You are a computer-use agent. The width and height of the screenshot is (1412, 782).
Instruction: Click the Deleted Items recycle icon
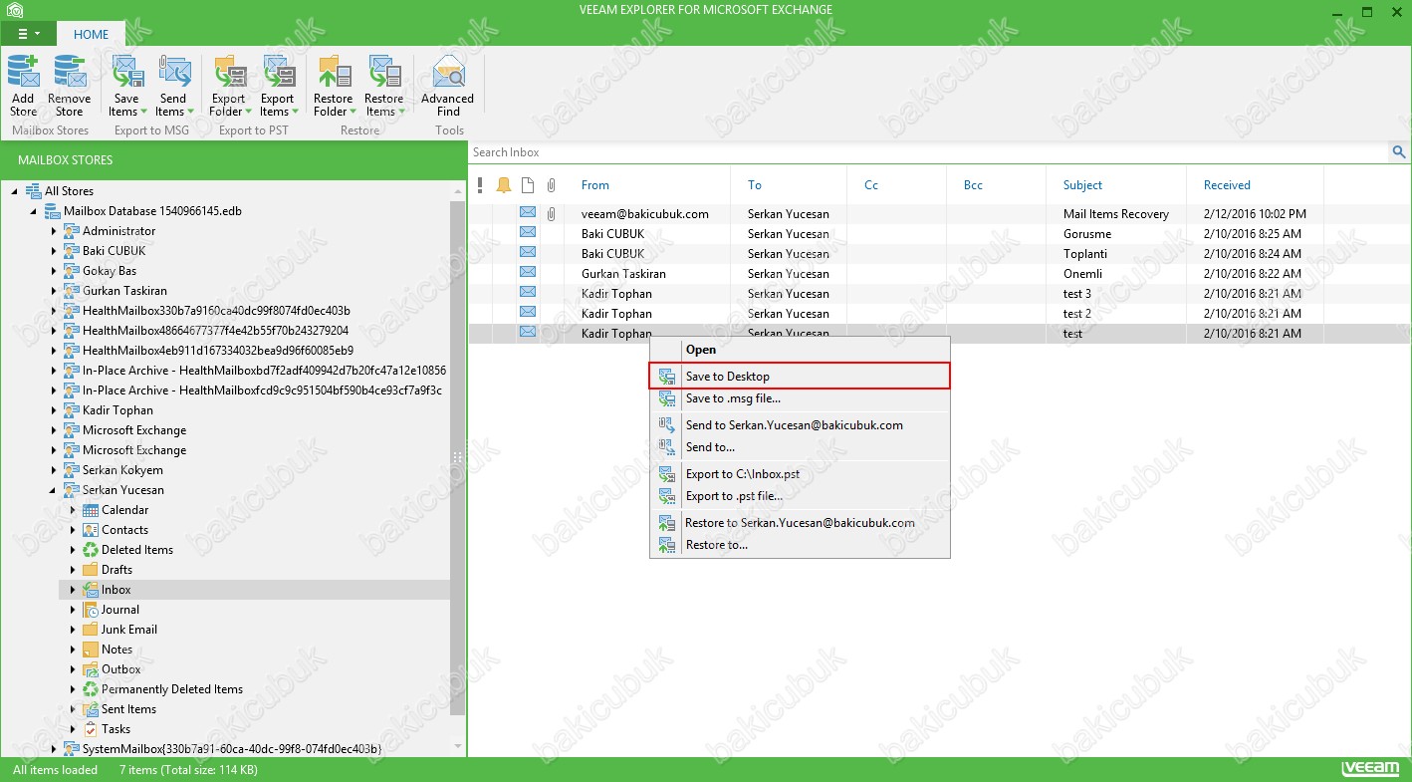pyautogui.click(x=91, y=550)
